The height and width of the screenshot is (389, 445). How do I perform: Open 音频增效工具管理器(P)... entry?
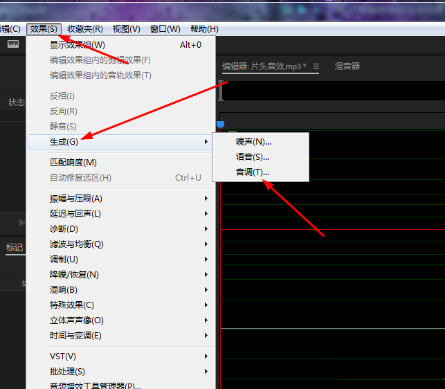[122, 385]
